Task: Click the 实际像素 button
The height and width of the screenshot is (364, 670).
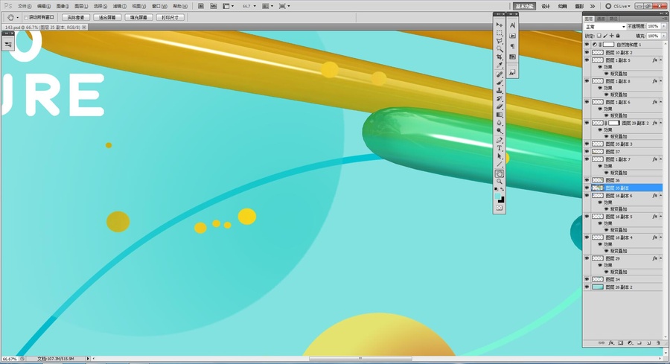Action: [76, 18]
